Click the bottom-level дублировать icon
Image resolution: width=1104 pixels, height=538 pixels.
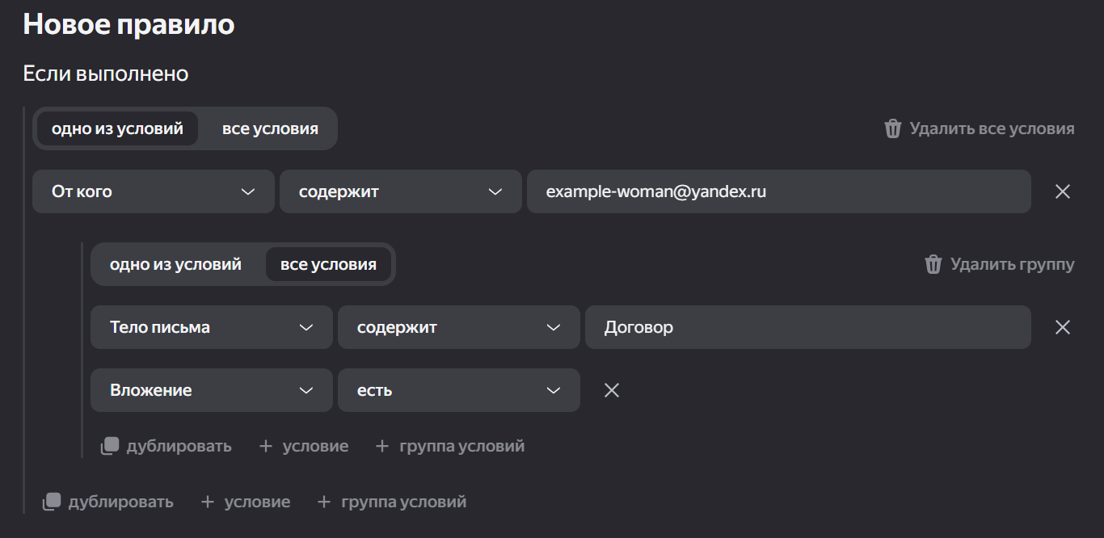[52, 502]
